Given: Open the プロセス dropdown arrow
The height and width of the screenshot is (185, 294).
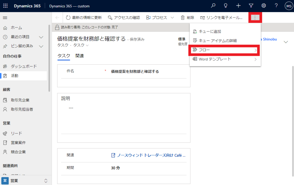Looking at the screenshot, I should point(172,18).
